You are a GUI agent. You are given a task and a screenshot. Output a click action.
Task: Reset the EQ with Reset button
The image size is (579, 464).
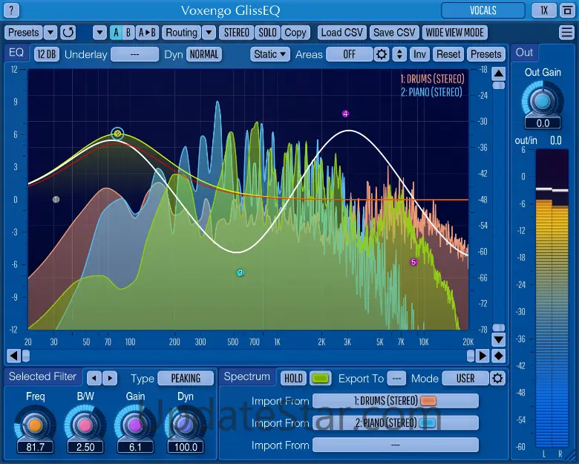click(x=448, y=54)
